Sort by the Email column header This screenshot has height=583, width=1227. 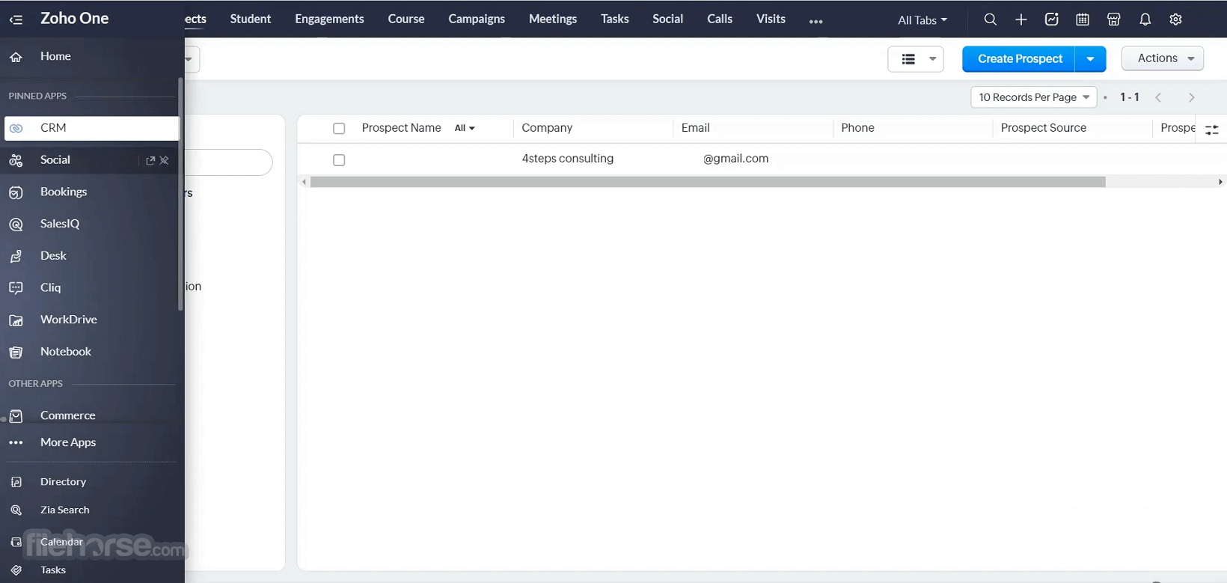[695, 128]
